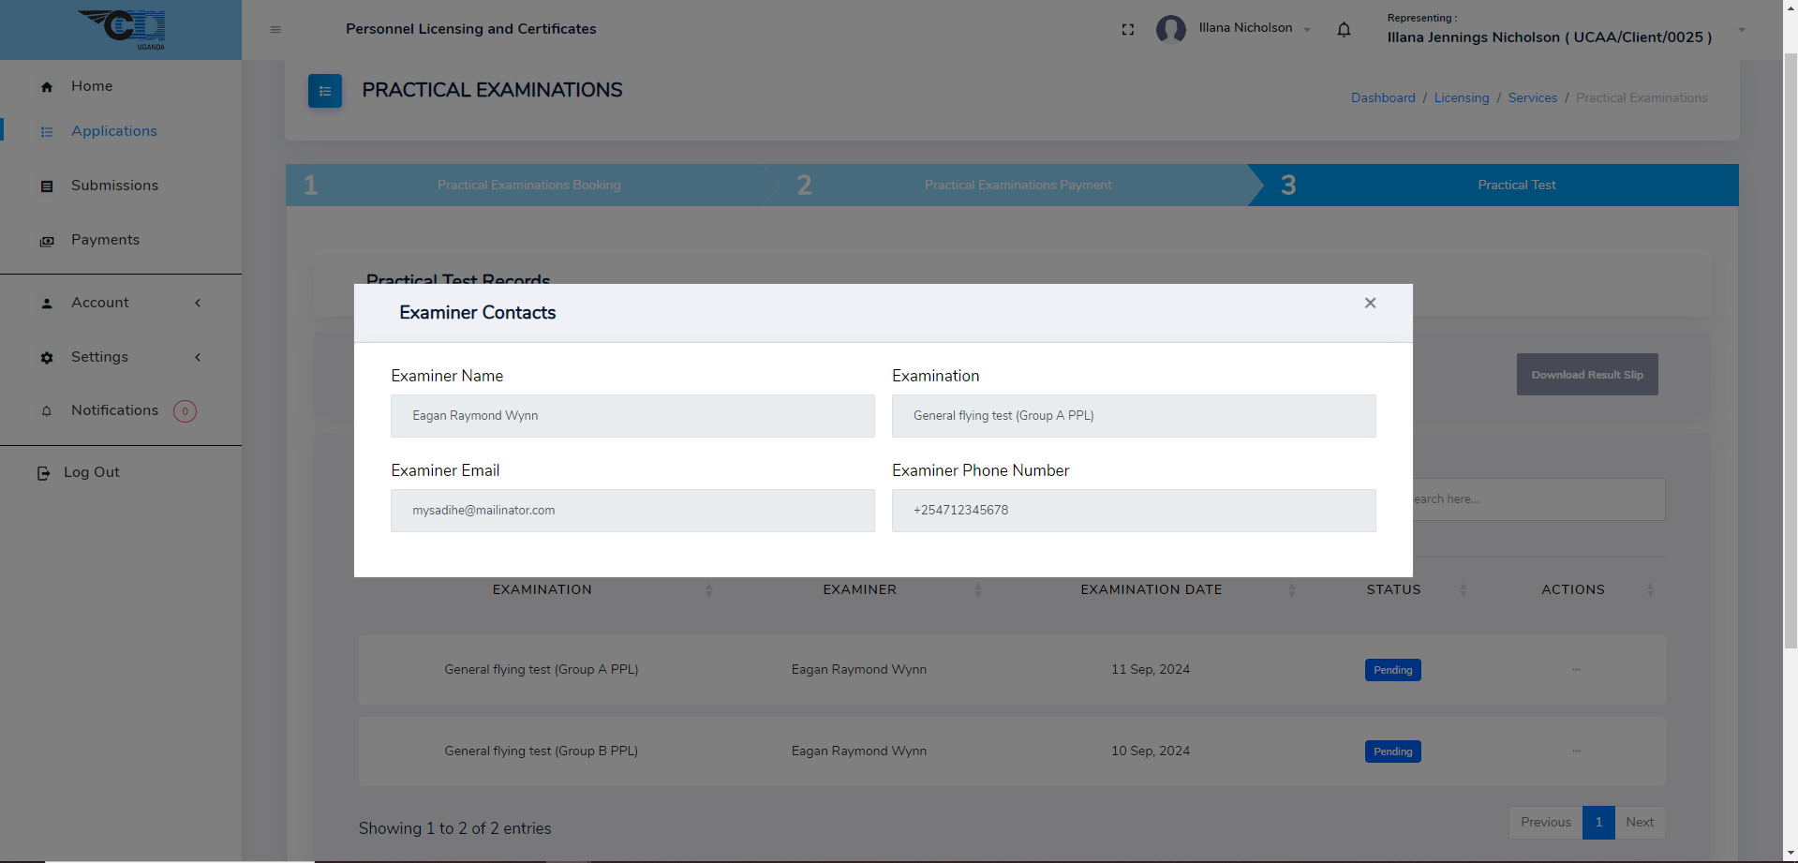Screen dimensions: 1798x863
Task: Click the user avatar icon
Action: (x=1171, y=30)
